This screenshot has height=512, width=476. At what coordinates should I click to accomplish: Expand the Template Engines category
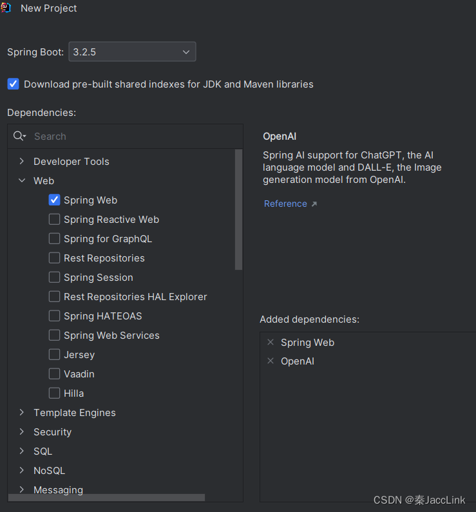(x=21, y=412)
